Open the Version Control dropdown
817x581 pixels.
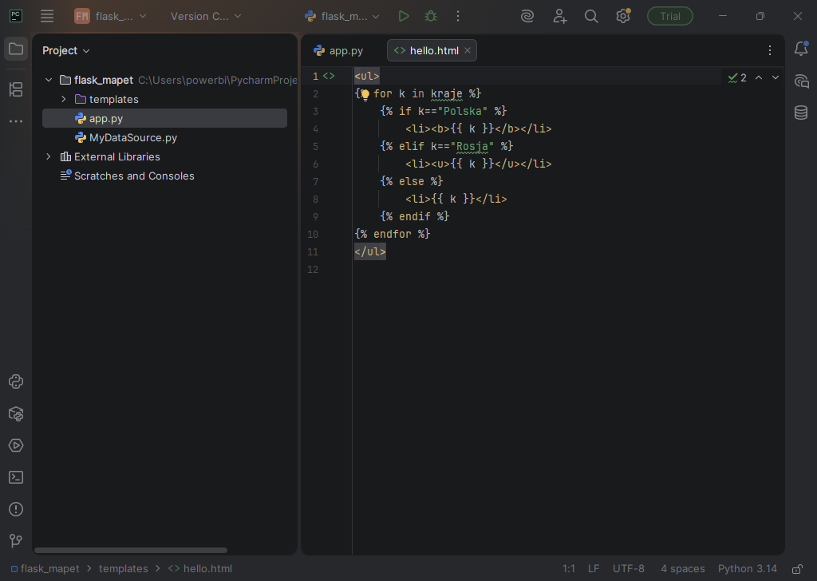tap(206, 16)
